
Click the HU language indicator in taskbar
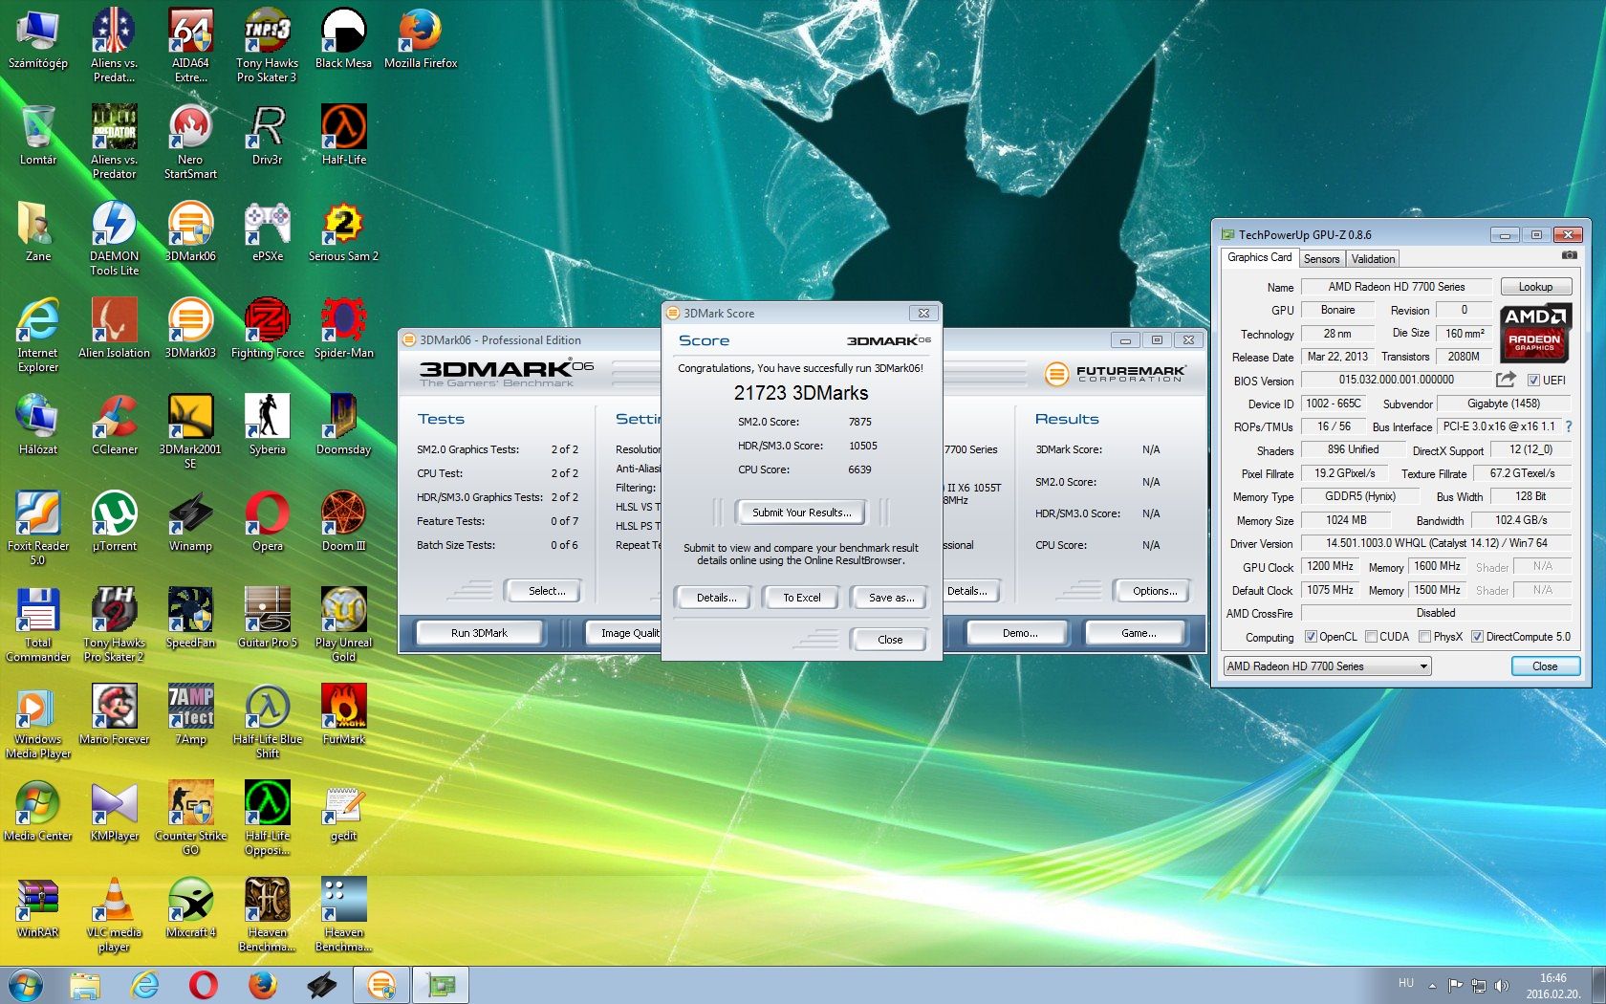coord(1405,983)
